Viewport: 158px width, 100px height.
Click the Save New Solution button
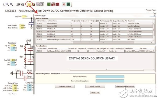point(65,86)
